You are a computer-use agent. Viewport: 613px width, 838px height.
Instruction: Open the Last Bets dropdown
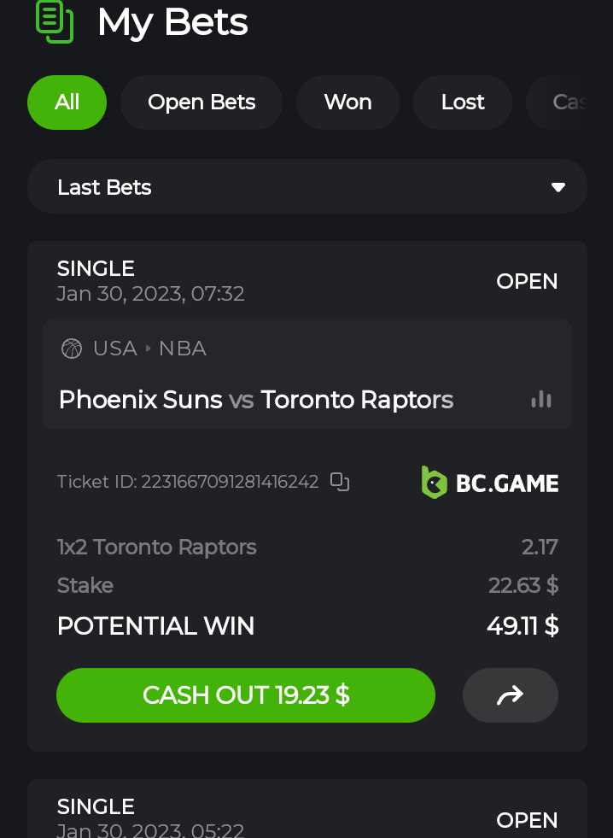point(306,187)
